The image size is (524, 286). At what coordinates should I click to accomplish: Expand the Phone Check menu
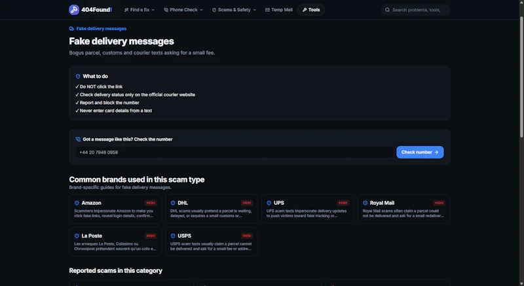click(x=183, y=10)
